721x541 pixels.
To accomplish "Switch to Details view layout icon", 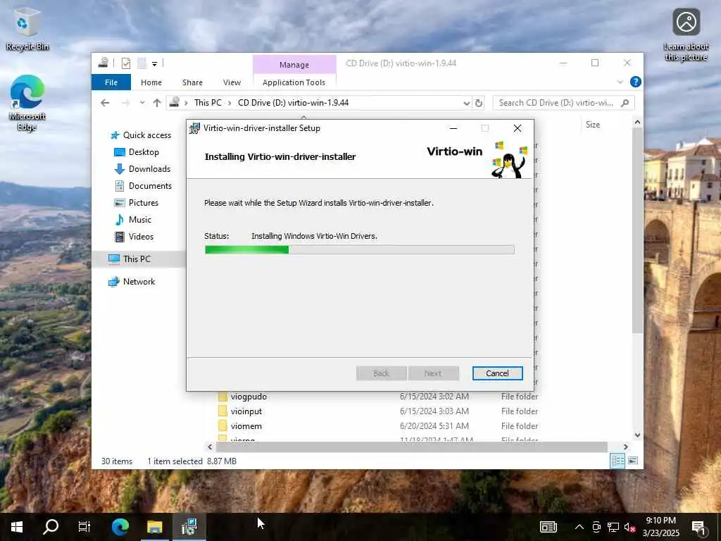I will tap(617, 461).
